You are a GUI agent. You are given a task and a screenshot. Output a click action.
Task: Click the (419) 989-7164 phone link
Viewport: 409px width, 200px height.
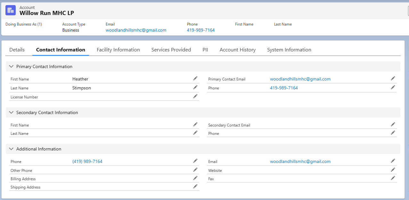(x=87, y=161)
